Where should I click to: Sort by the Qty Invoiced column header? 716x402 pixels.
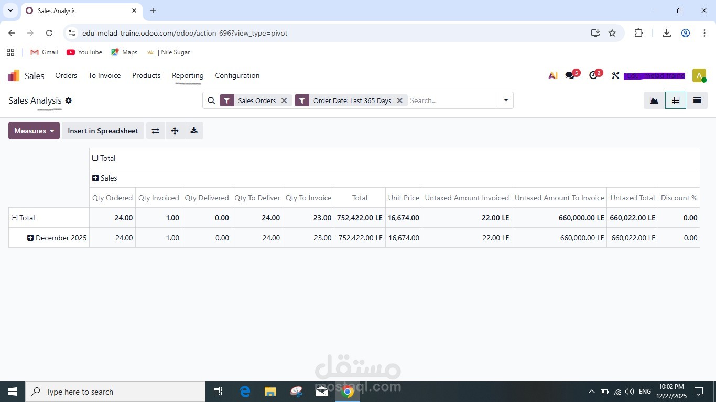pyautogui.click(x=159, y=198)
